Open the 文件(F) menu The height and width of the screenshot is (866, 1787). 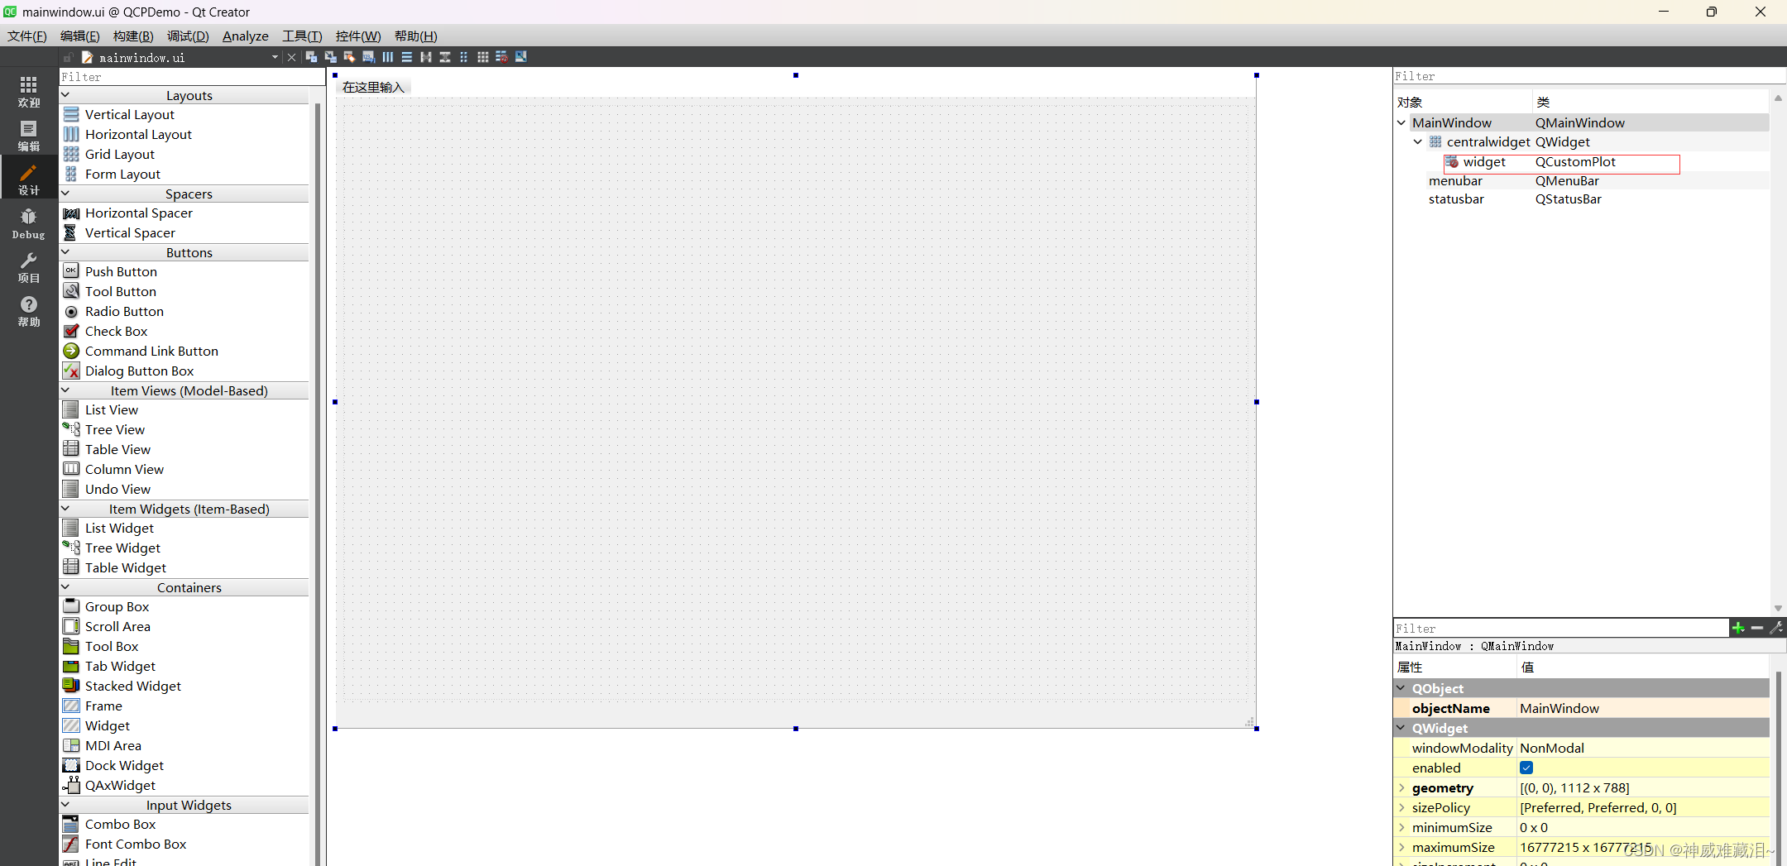pos(26,36)
